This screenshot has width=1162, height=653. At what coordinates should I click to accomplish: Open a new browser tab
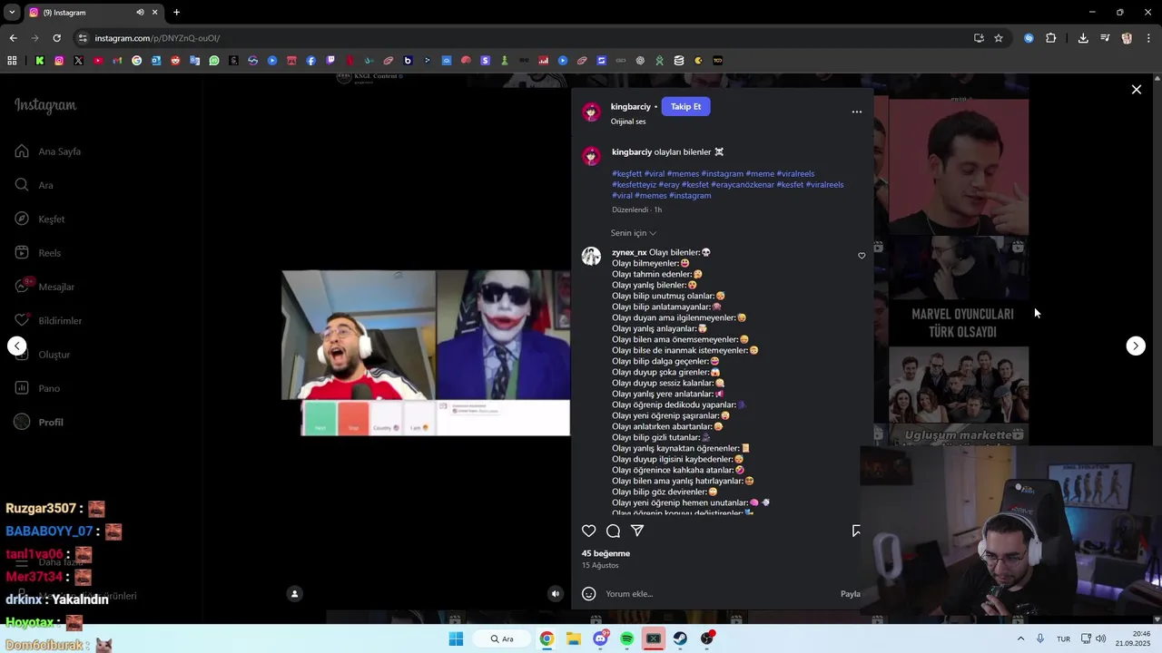(176, 13)
